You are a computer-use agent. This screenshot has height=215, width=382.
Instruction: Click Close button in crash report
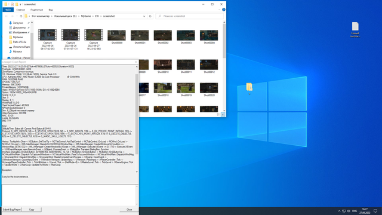tap(129, 210)
